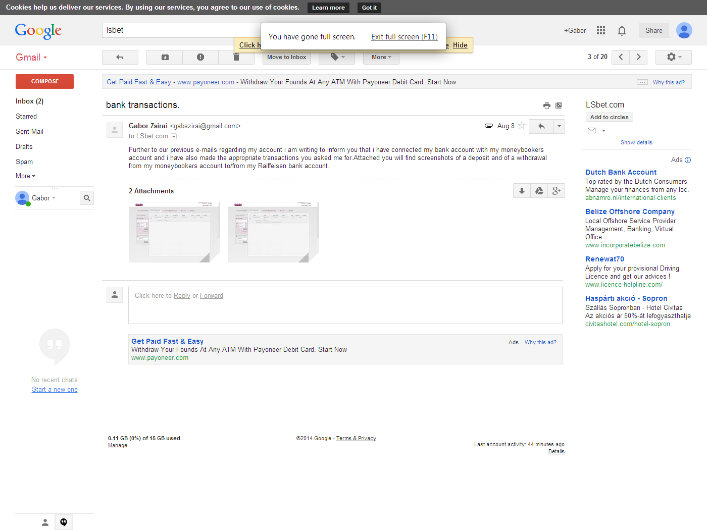Save all attachments to Google Drive
707x530 pixels.
pyautogui.click(x=539, y=190)
